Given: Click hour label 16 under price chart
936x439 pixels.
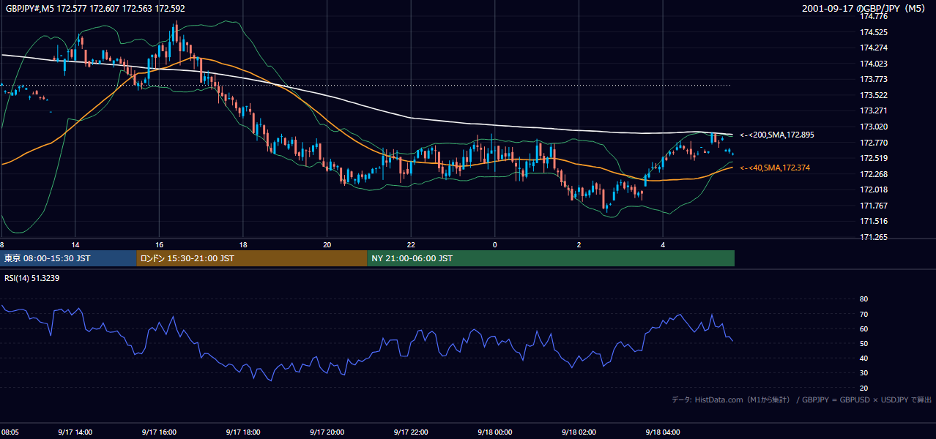Looking at the screenshot, I should click(x=159, y=244).
